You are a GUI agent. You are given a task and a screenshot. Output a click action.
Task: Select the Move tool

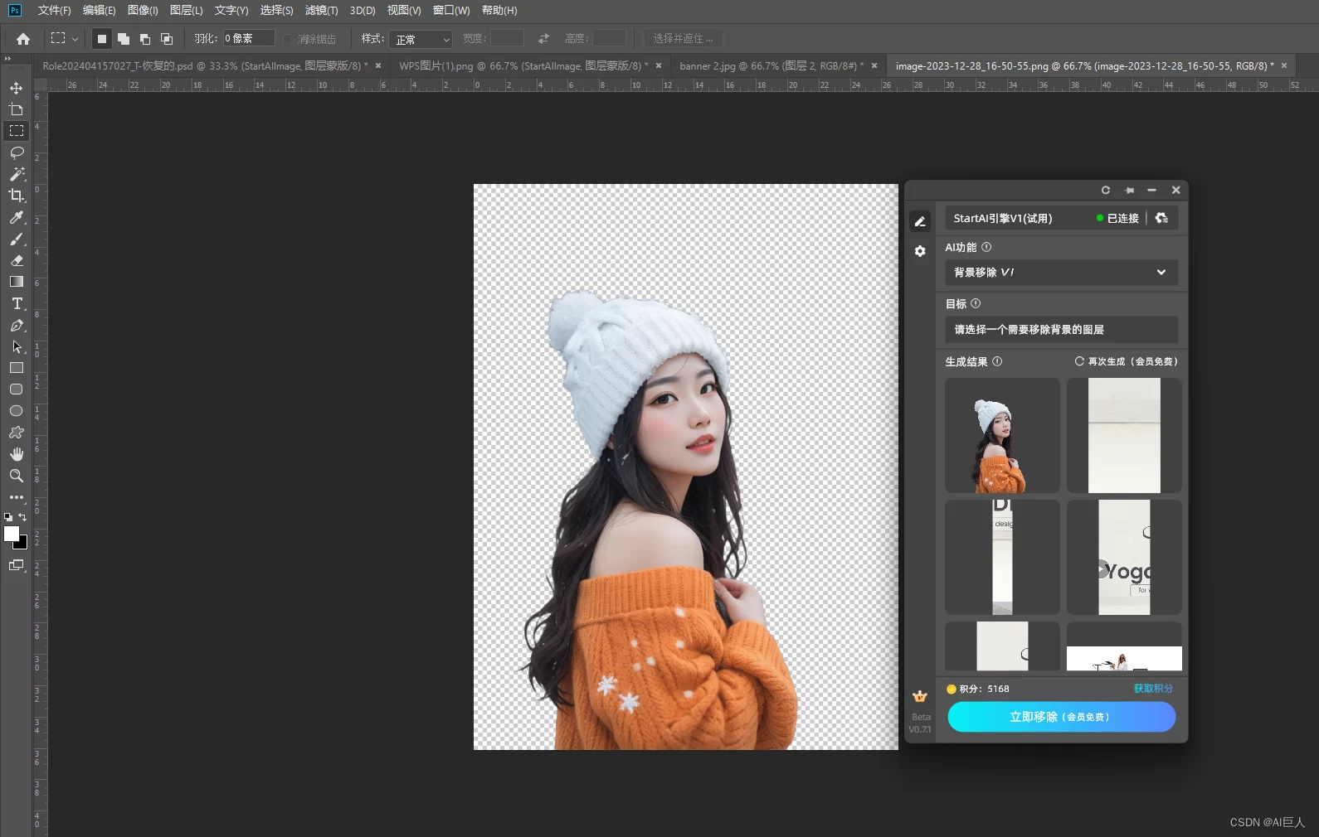pos(16,88)
